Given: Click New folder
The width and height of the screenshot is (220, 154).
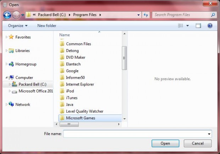Looking at the screenshot, I should (x=47, y=26).
